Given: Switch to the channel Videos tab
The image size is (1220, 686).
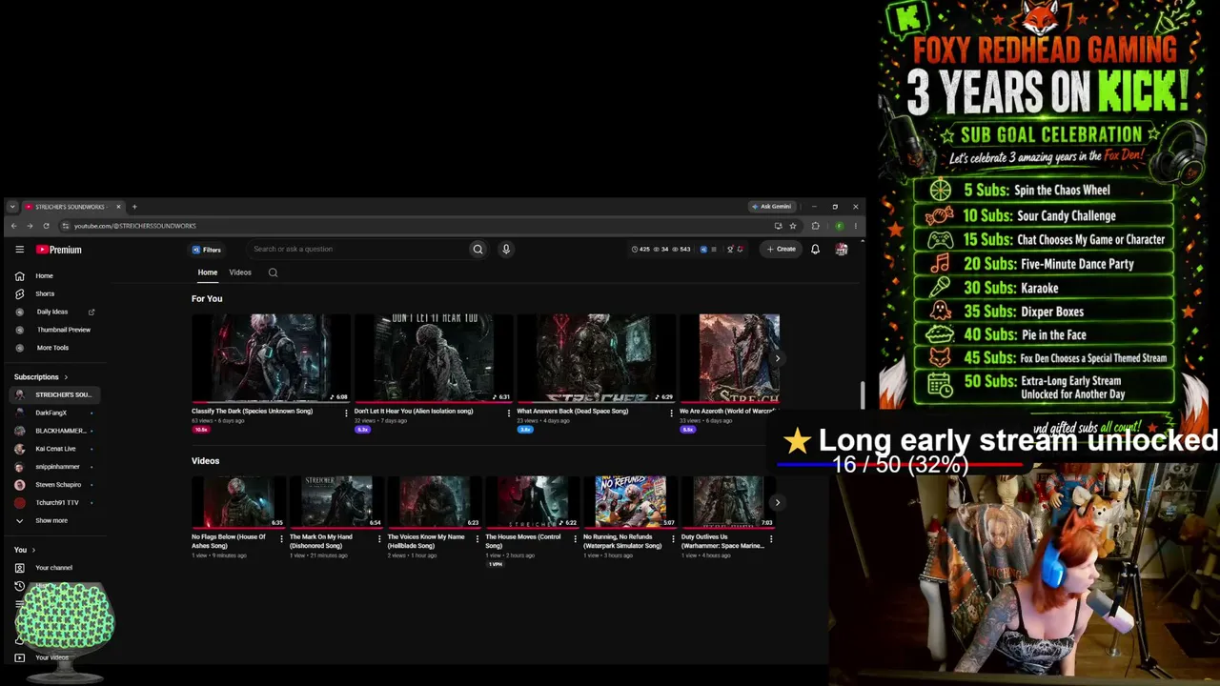Looking at the screenshot, I should [x=240, y=272].
